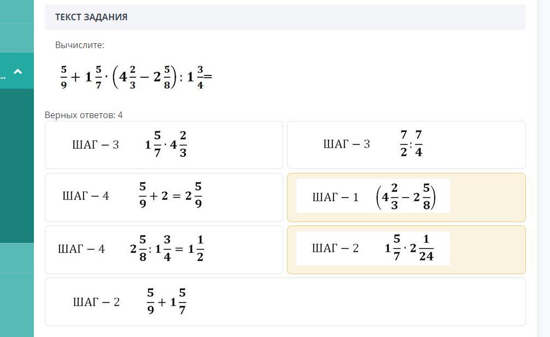Click the ТЕКСТ ЗАДАНИЯ header bar
This screenshot has height=337, width=550.
285,17
